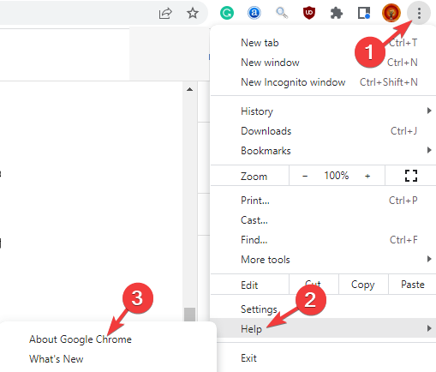The width and height of the screenshot is (436, 372).
Task: Select New window menu entry
Action: click(x=323, y=63)
